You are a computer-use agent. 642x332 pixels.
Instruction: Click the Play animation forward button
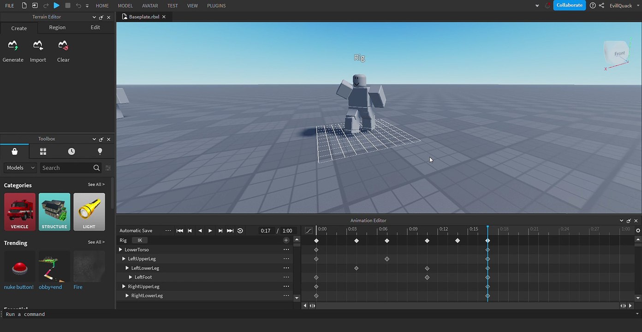(x=210, y=231)
